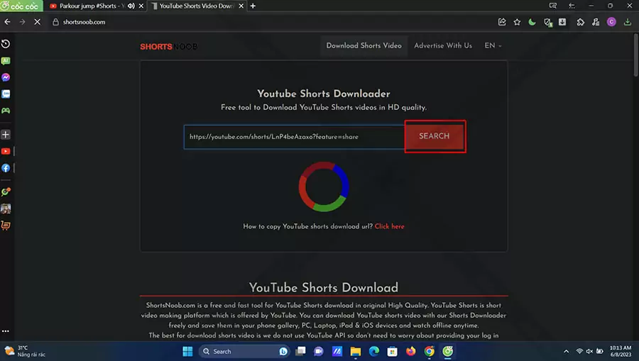Click the taskbar Search box

[x=244, y=351]
